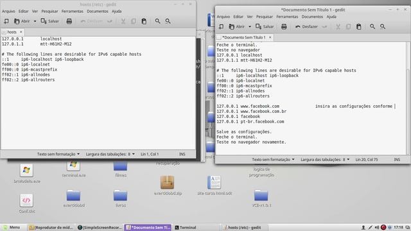Image resolution: width=411 pixels, height=231 pixels.
Task: Open Documentos menu in hosts window
Action: (98, 12)
